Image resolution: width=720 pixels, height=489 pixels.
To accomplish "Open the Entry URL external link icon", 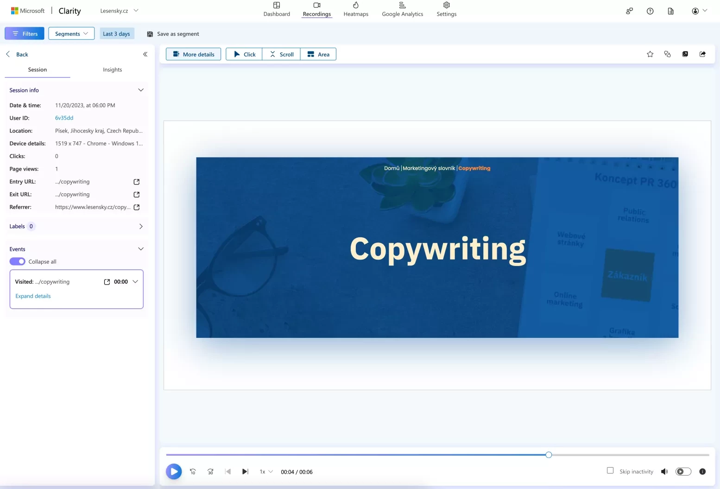I will click(x=136, y=182).
